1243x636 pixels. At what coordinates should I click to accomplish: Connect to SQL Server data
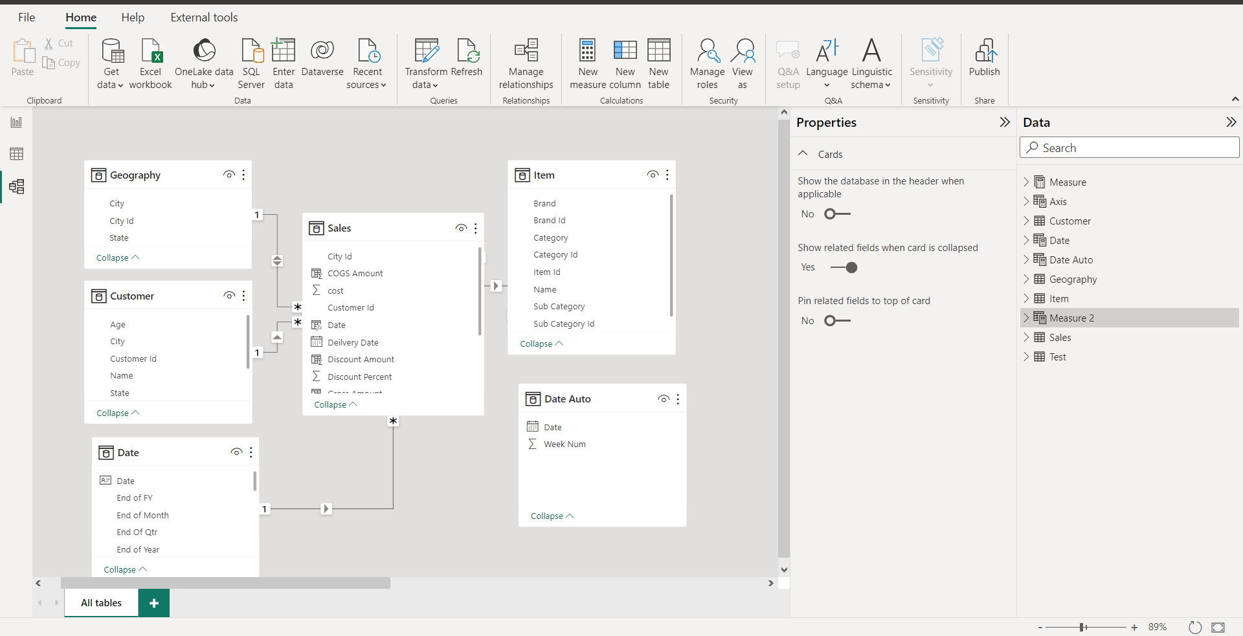pyautogui.click(x=251, y=63)
